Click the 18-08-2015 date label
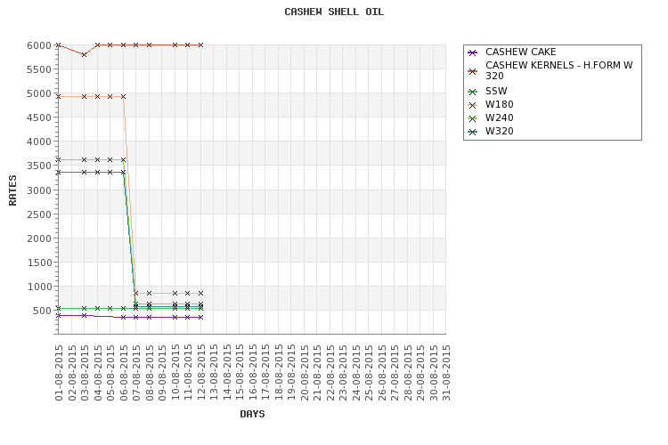 (278, 373)
